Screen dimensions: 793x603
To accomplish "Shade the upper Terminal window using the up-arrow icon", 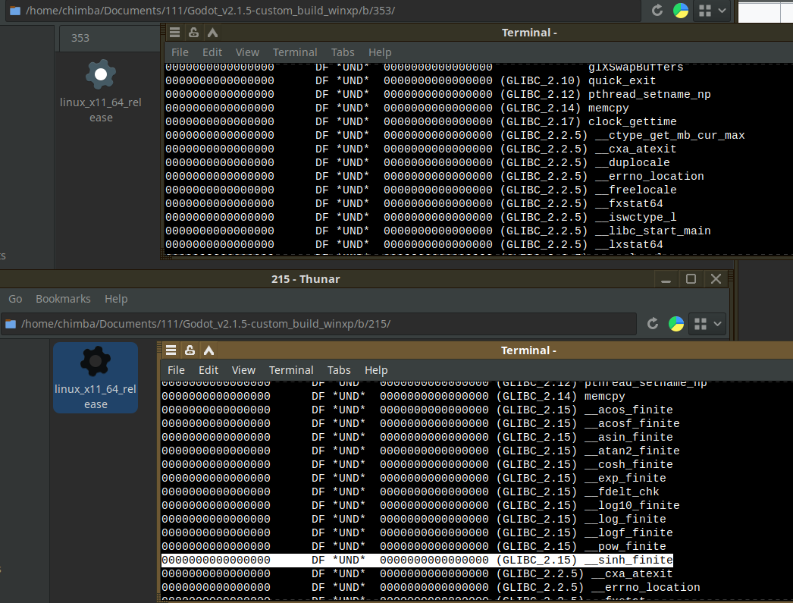I will tap(212, 33).
